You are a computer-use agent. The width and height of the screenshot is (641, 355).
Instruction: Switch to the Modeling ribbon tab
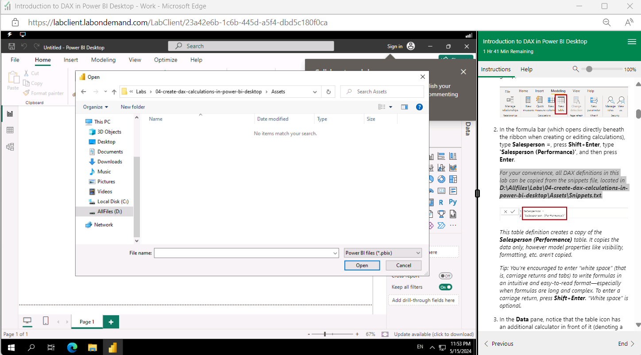[x=103, y=60]
